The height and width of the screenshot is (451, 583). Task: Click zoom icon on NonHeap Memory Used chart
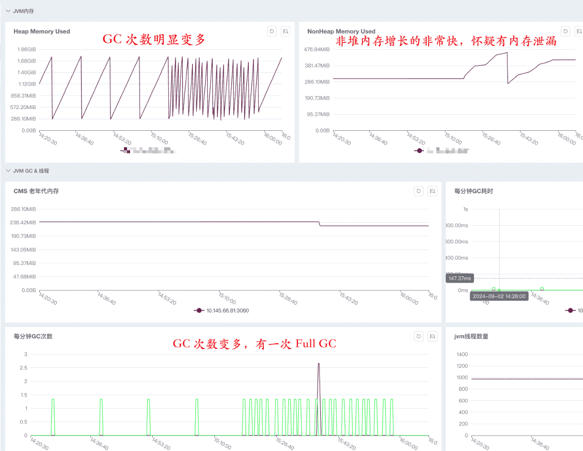579,32
